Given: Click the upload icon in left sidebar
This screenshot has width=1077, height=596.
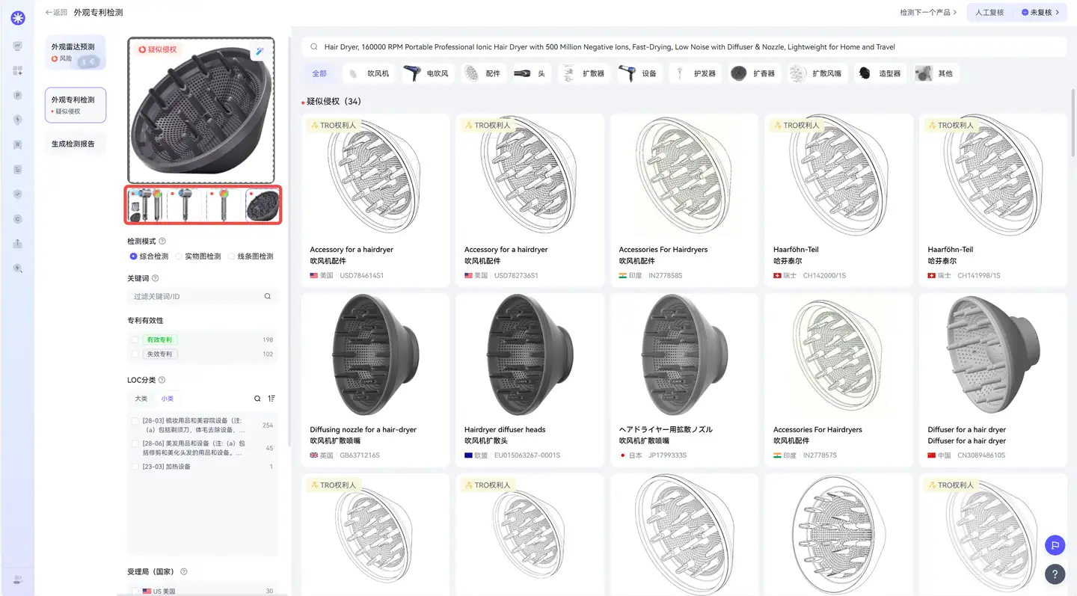Looking at the screenshot, I should point(18,243).
